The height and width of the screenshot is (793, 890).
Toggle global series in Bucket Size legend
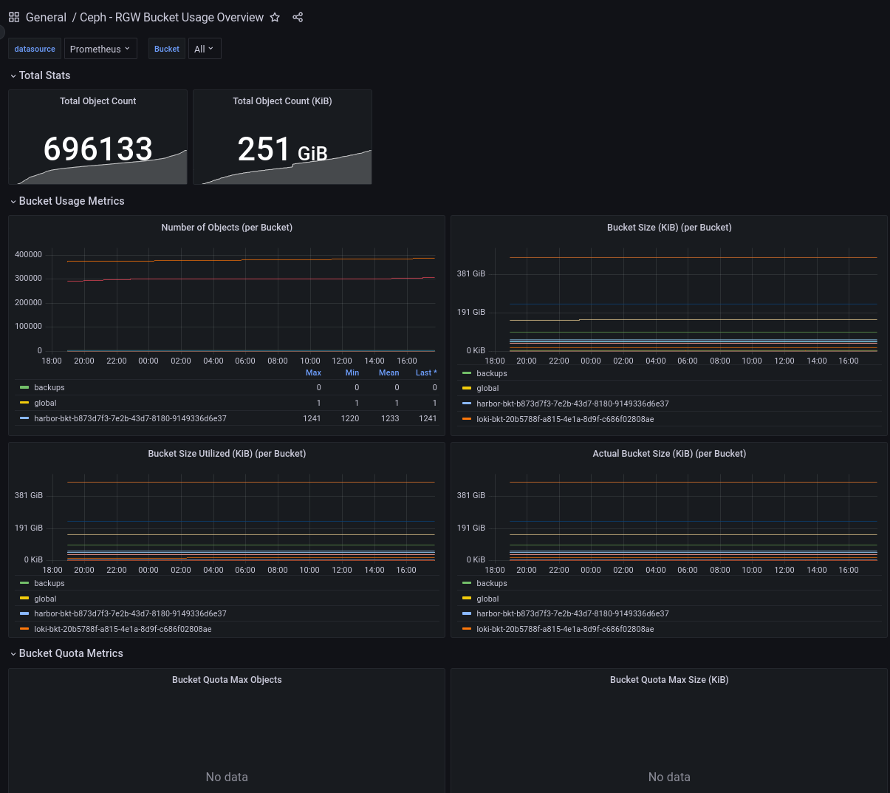487,388
